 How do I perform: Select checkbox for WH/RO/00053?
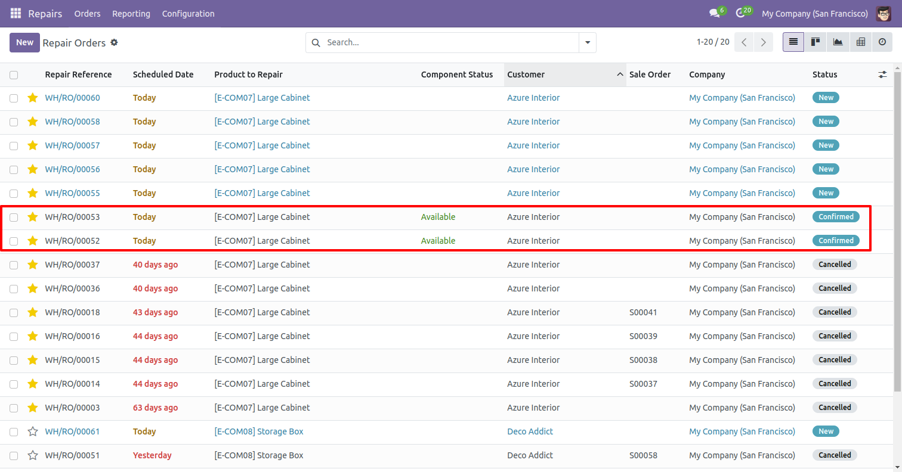coord(14,217)
